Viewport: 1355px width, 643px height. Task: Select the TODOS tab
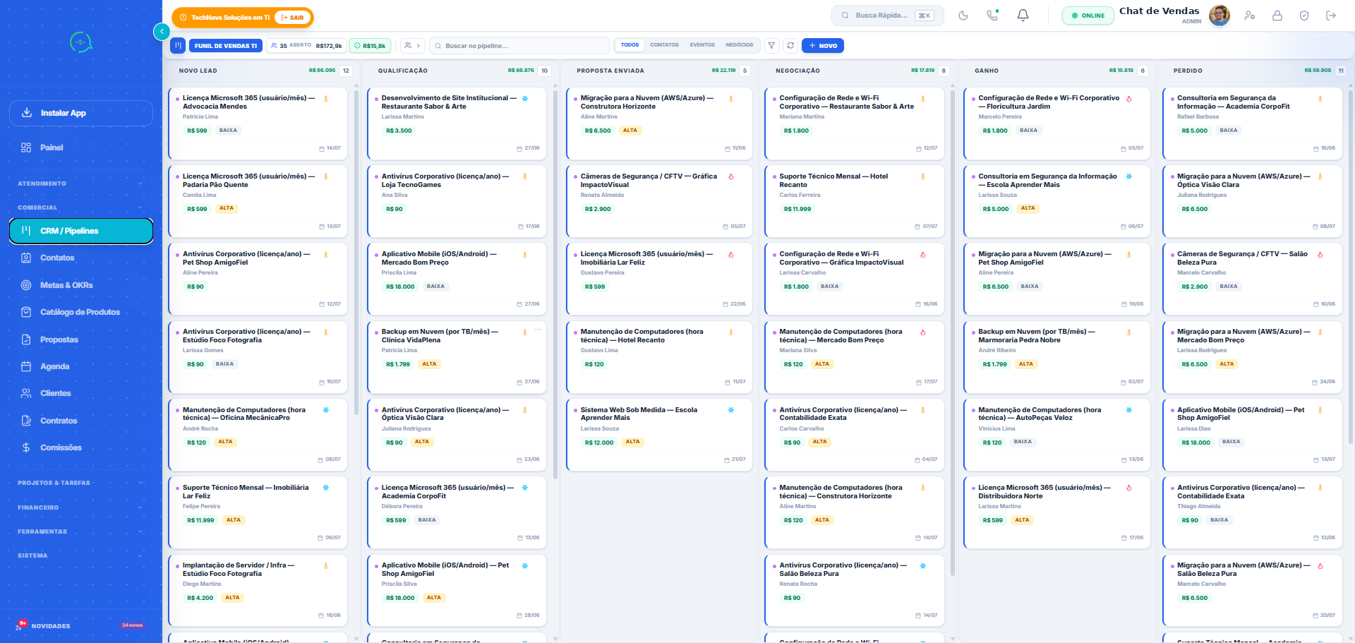[x=630, y=45]
